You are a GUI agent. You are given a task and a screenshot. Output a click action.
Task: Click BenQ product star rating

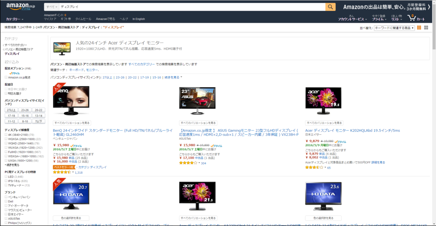62,172
